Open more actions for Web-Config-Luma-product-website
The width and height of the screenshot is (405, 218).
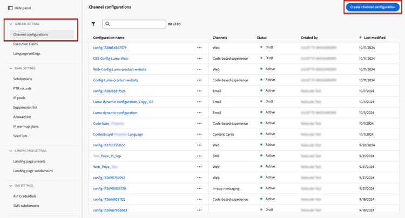coord(199,69)
